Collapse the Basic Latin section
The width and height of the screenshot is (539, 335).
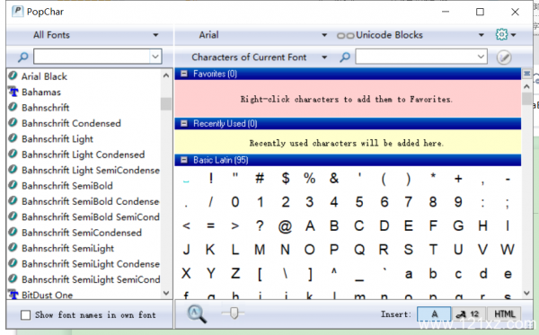pyautogui.click(x=184, y=160)
